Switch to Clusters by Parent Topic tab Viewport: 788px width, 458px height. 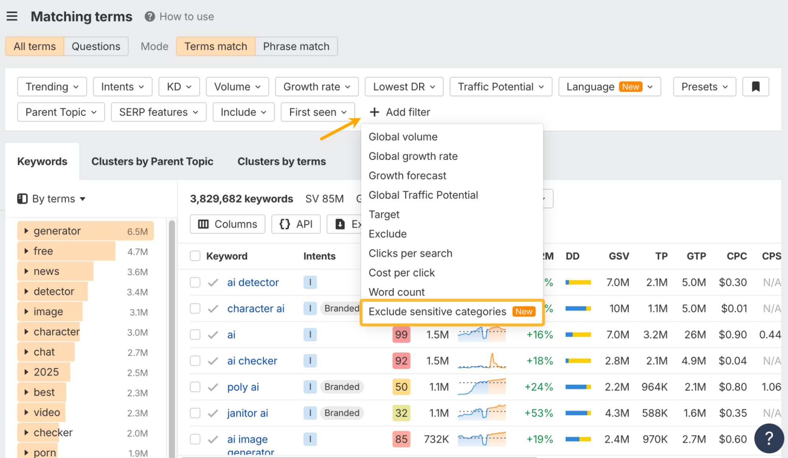click(x=152, y=161)
